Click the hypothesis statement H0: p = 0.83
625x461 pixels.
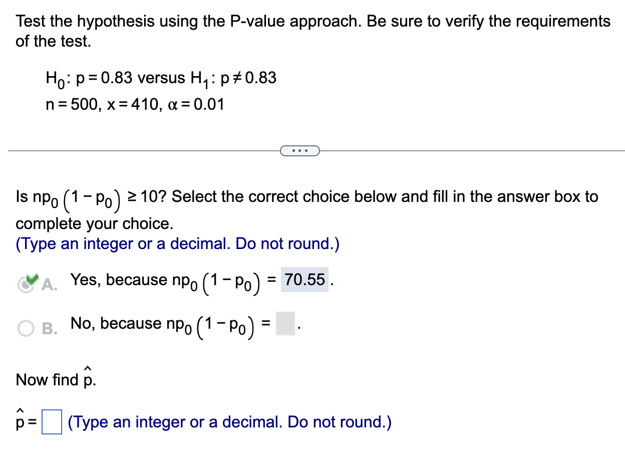(x=160, y=78)
